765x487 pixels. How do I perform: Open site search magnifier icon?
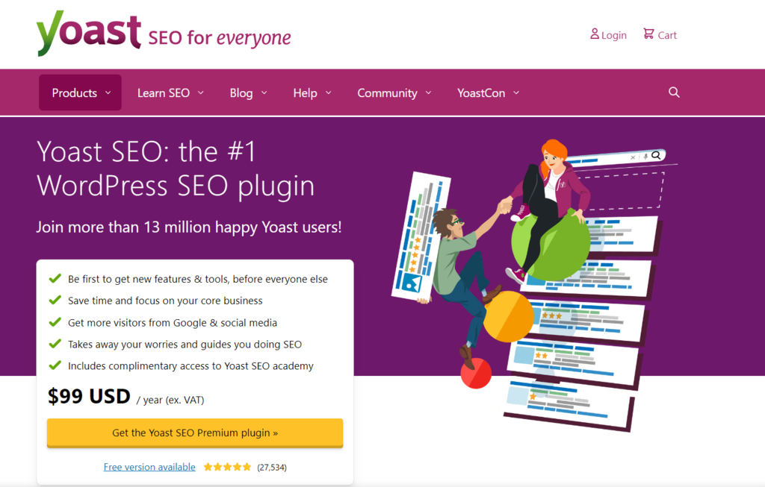pos(674,92)
